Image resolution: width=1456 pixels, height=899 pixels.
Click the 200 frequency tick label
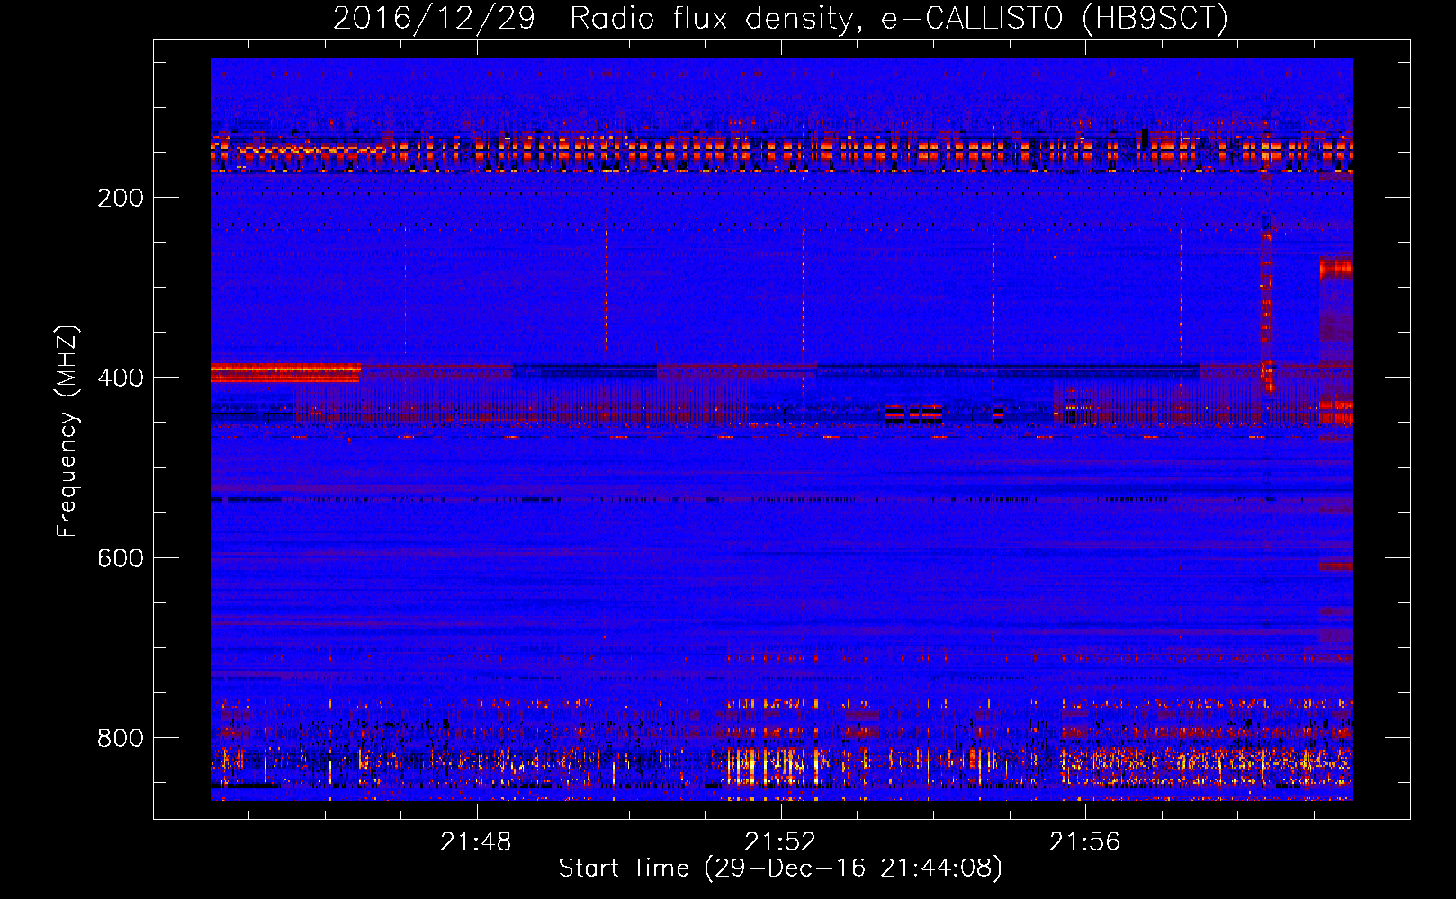coord(121,198)
